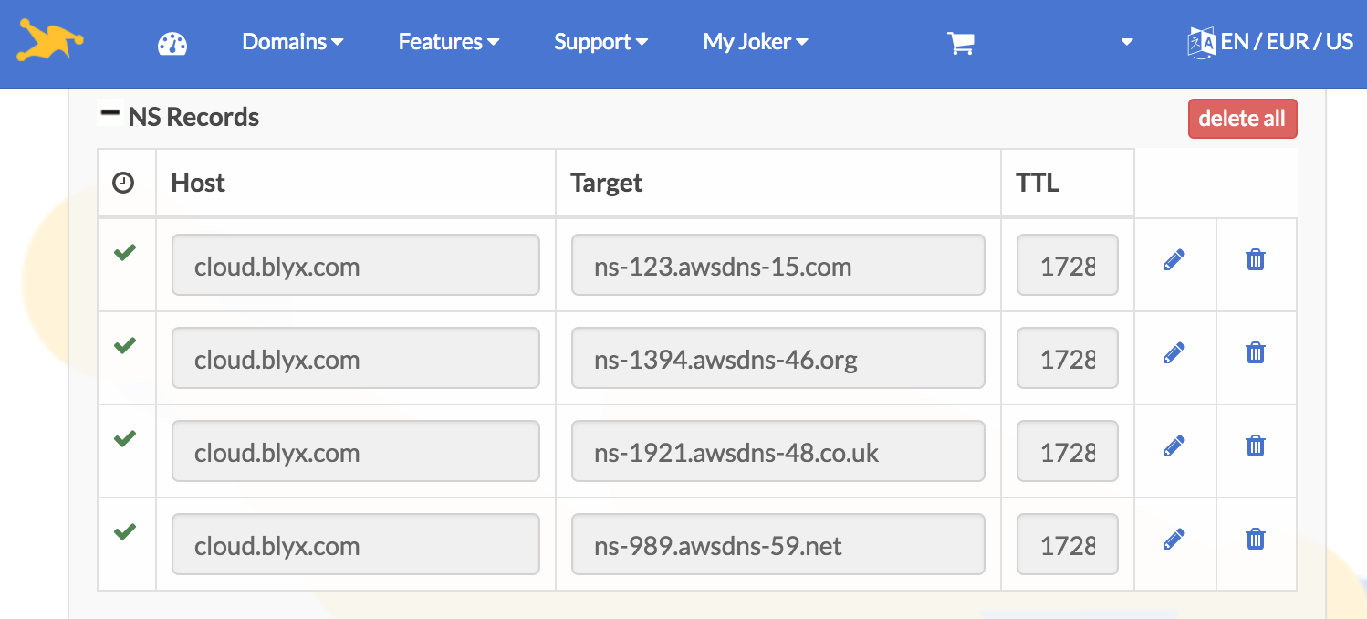The height and width of the screenshot is (619, 1367).
Task: Click the red delete all button
Action: (1242, 119)
